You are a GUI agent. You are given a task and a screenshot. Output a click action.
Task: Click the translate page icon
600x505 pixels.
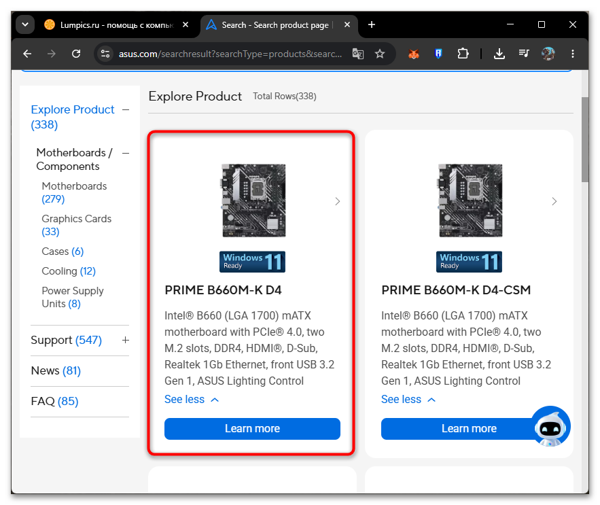click(358, 54)
